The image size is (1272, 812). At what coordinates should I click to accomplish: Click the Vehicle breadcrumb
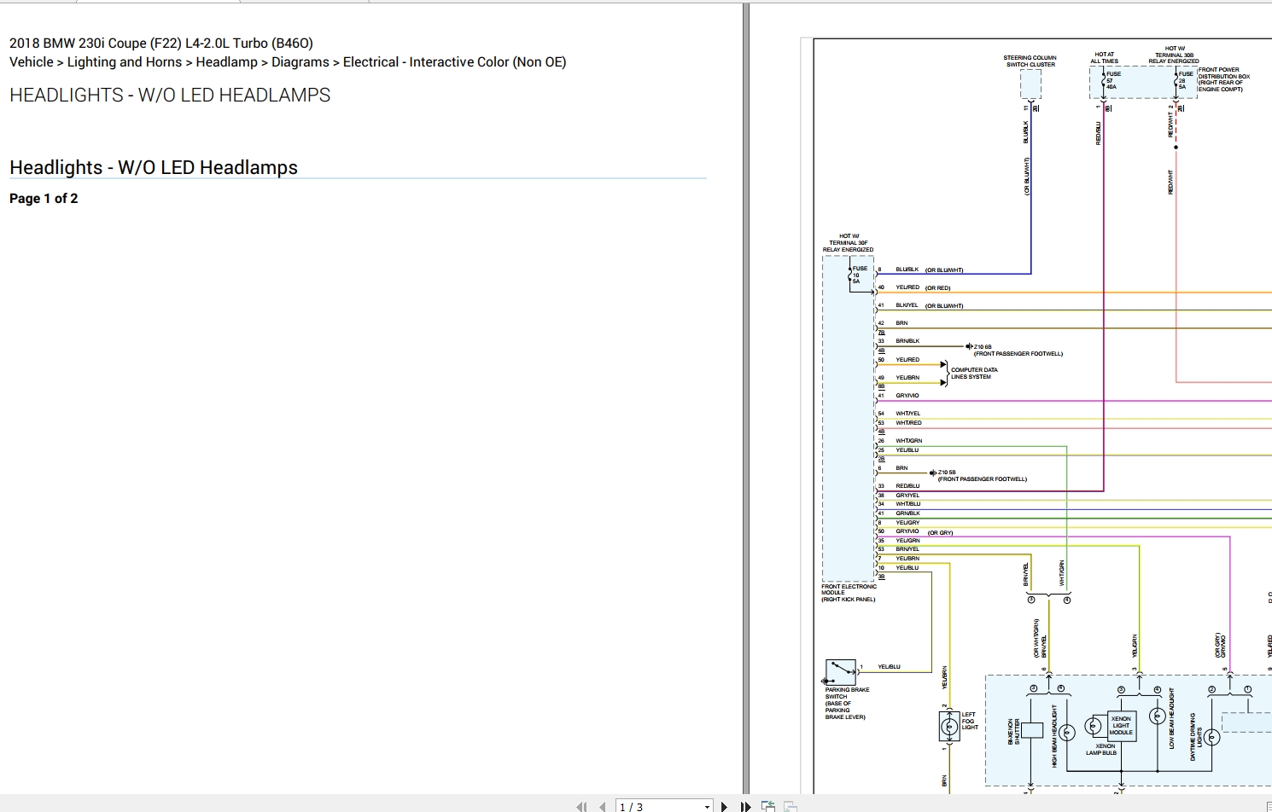[32, 62]
